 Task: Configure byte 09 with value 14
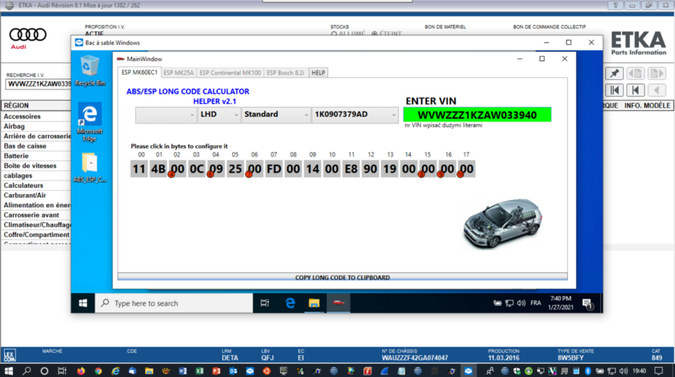[x=312, y=169]
